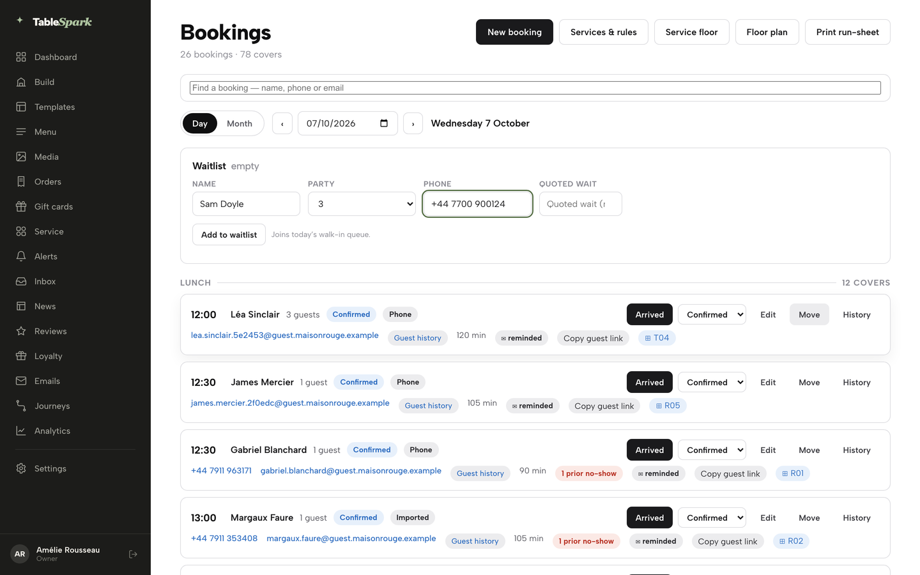Image resolution: width=920 pixels, height=575 pixels.
Task: Open status dropdown for Léa Sinclair
Action: [712, 314]
